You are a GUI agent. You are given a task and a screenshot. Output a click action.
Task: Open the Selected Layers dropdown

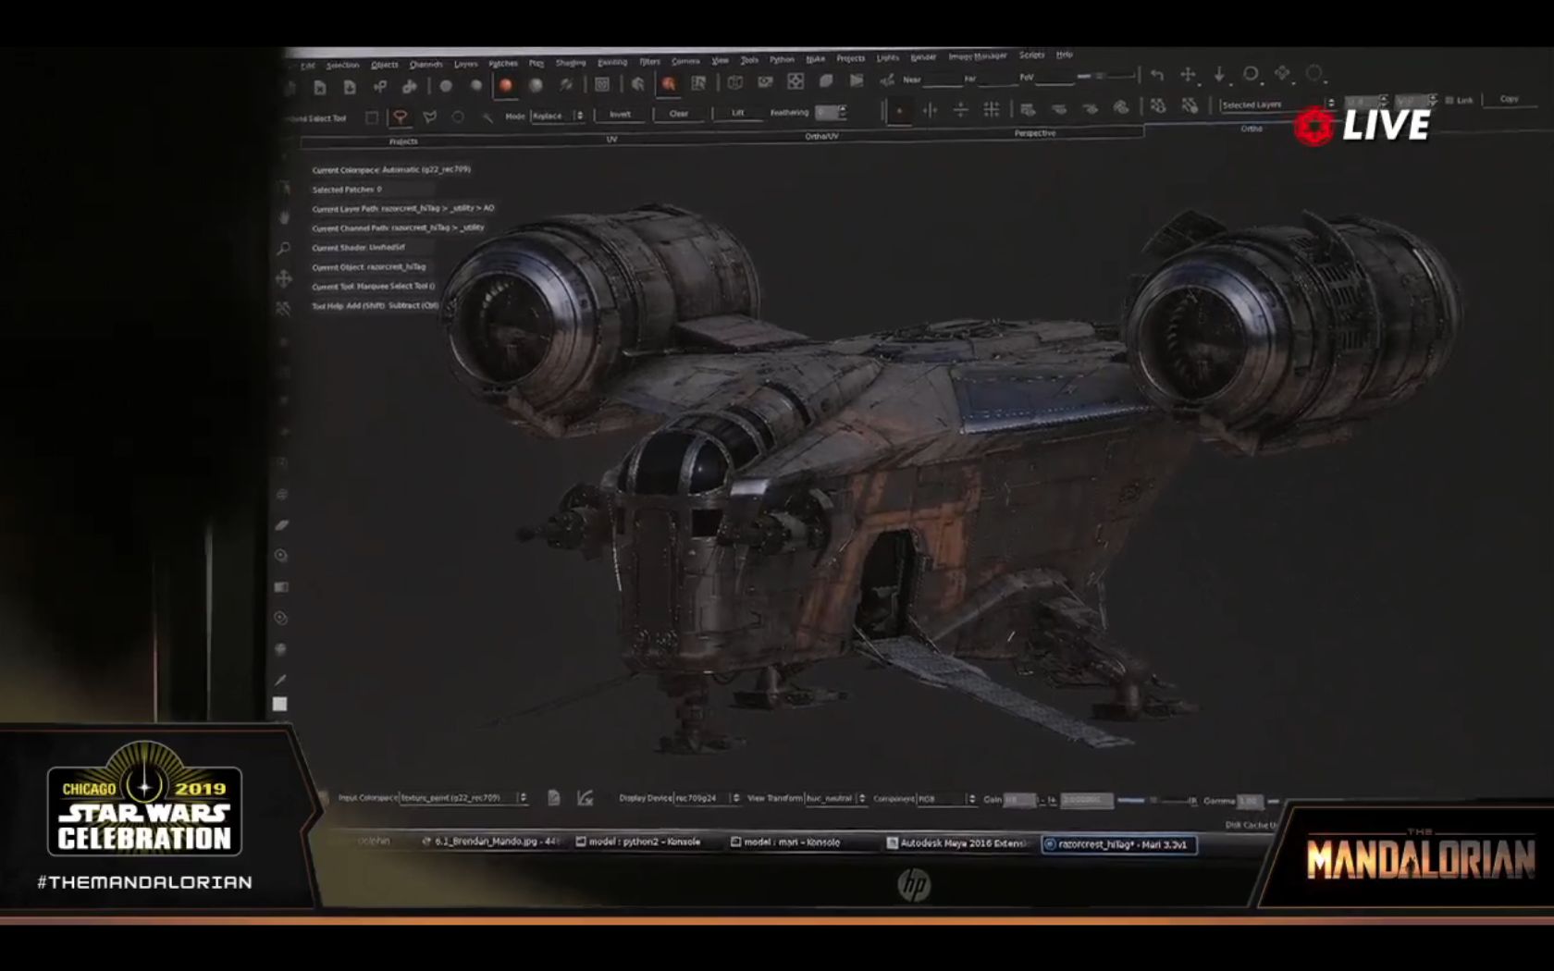[1276, 104]
